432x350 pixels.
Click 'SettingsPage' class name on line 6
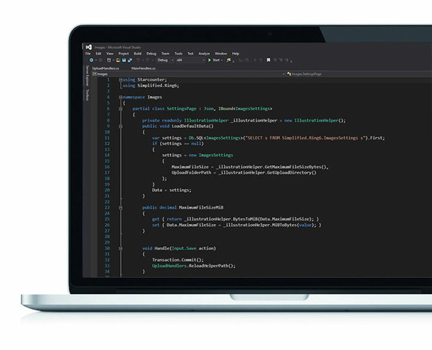point(182,108)
